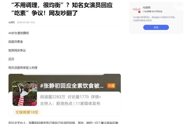194x124 pixels.
Task: Click the article headline about 吃素争议
Action: pos(62,9)
